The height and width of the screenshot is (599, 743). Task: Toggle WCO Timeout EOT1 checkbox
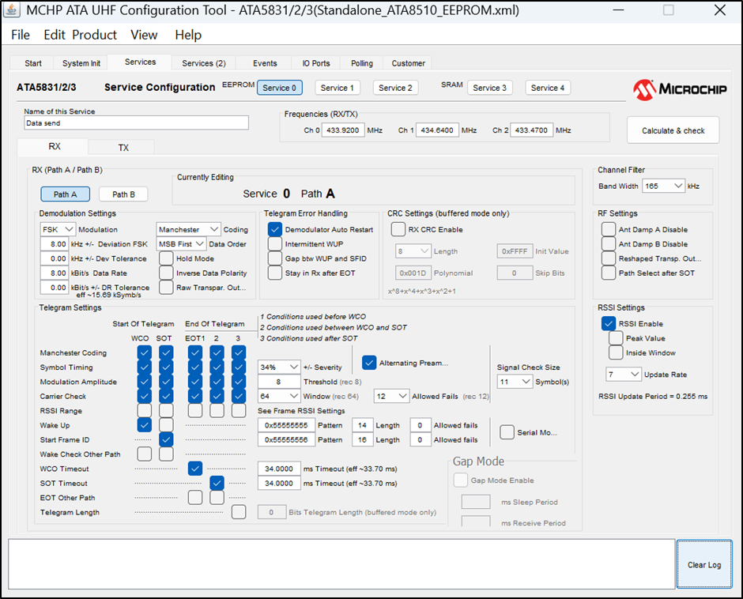tap(194, 469)
